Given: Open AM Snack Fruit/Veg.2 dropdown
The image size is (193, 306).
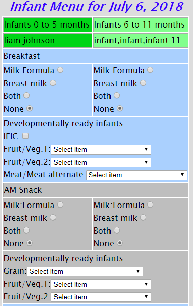Looking at the screenshot, I should coord(101,297).
